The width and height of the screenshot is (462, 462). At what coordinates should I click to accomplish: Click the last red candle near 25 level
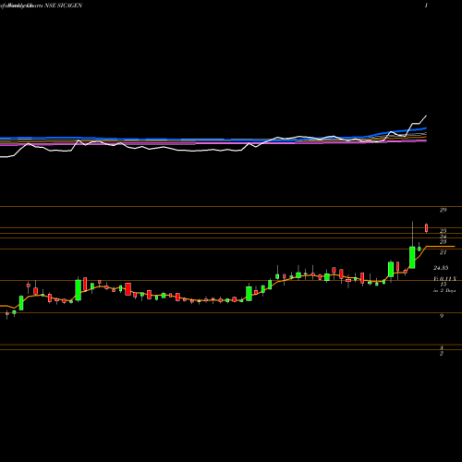click(x=427, y=228)
